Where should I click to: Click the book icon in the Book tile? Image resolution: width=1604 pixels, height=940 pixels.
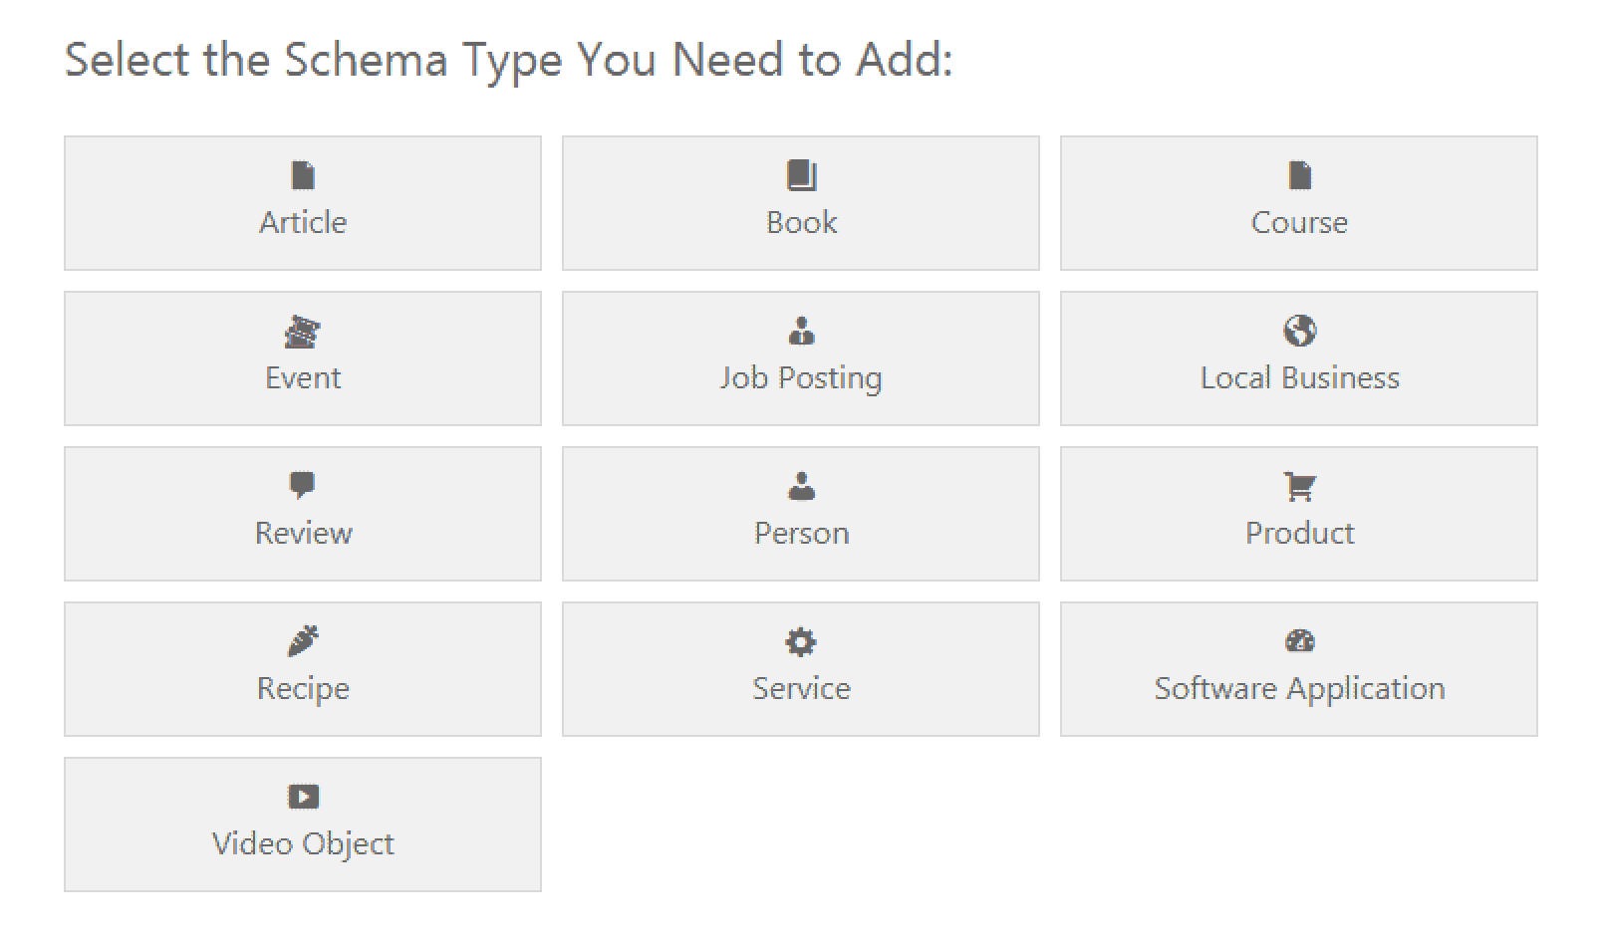click(x=801, y=175)
